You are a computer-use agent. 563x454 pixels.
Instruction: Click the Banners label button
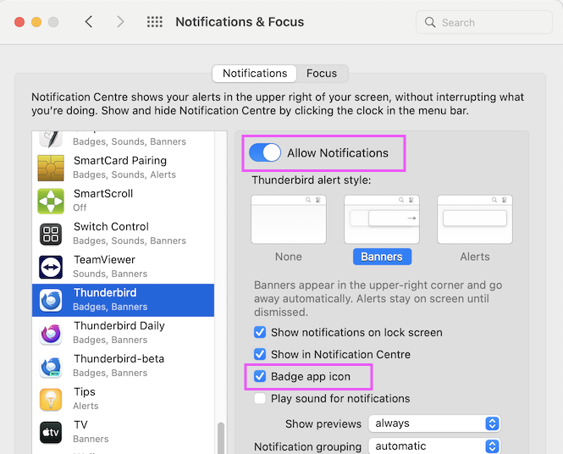point(382,257)
